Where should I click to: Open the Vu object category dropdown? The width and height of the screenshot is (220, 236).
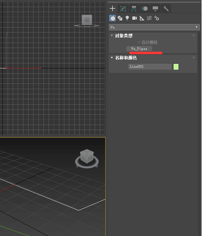[x=154, y=27]
